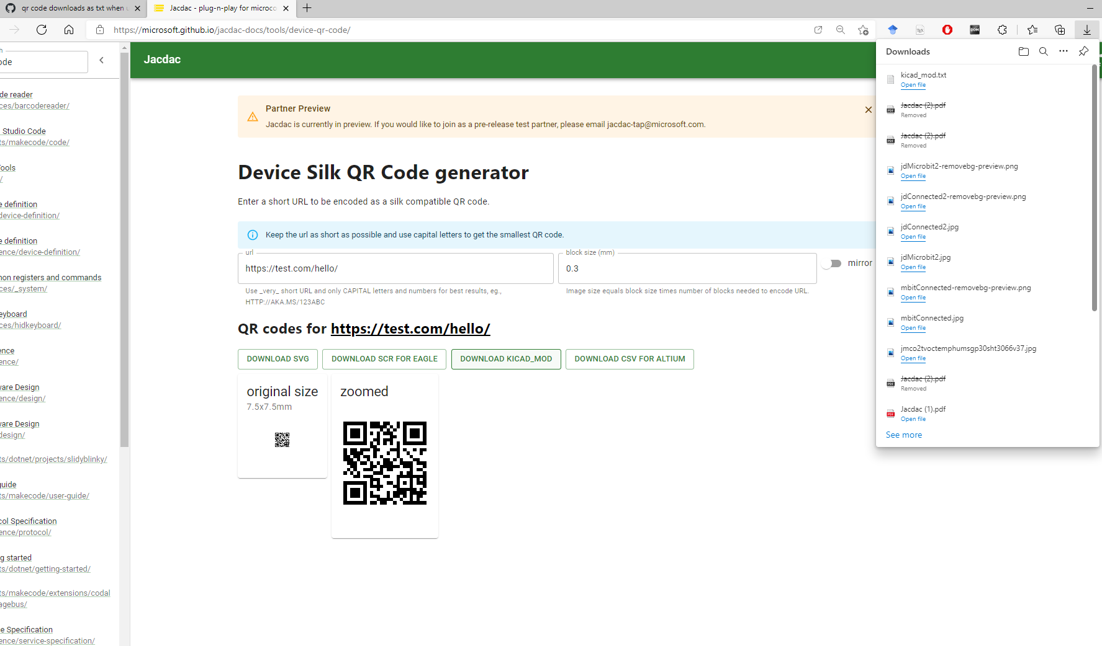Viewport: 1102px width, 646px height.
Task: Open file for kicad_mod.txt download
Action: [913, 85]
